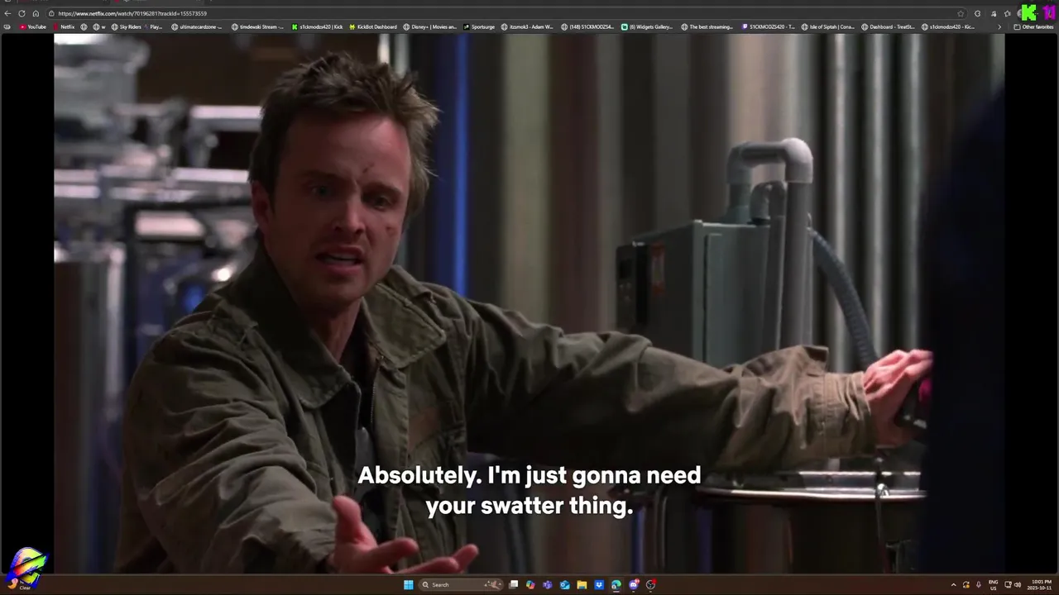Screen dimensions: 1059x595
Task: Open Dropbox from the taskbar
Action: point(599,584)
